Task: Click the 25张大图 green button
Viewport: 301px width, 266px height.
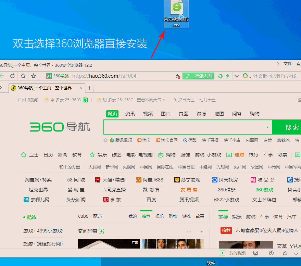Action: point(198,76)
